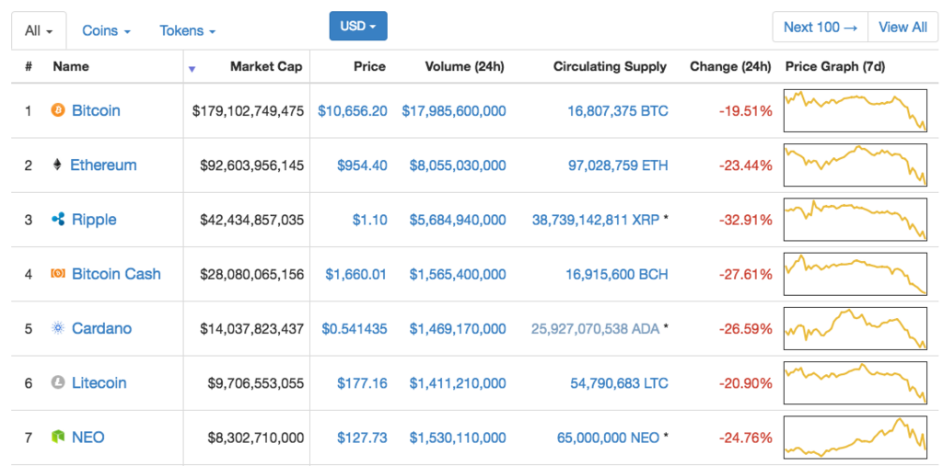
Task: Click Cardano volume $1,469,170,000
Action: [458, 329]
